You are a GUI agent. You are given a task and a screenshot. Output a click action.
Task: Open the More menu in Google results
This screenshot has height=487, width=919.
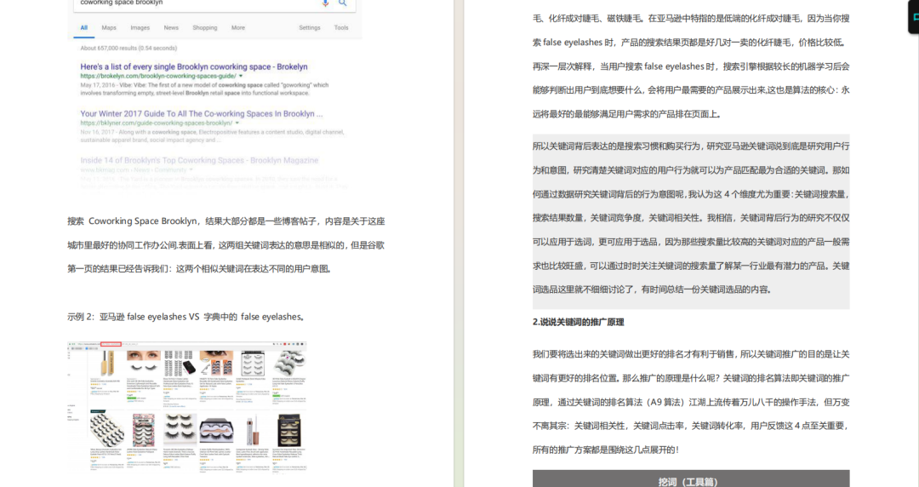point(238,27)
